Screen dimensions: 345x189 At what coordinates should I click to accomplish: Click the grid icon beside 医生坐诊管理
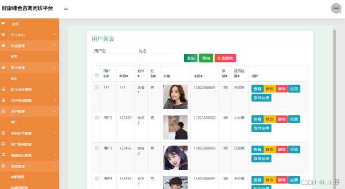[3, 89]
